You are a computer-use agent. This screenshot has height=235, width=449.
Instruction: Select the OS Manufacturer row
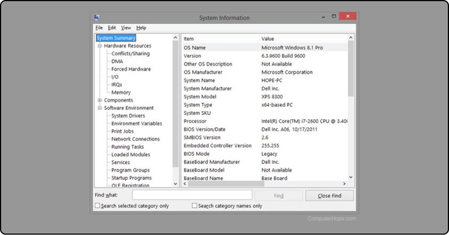click(265, 72)
